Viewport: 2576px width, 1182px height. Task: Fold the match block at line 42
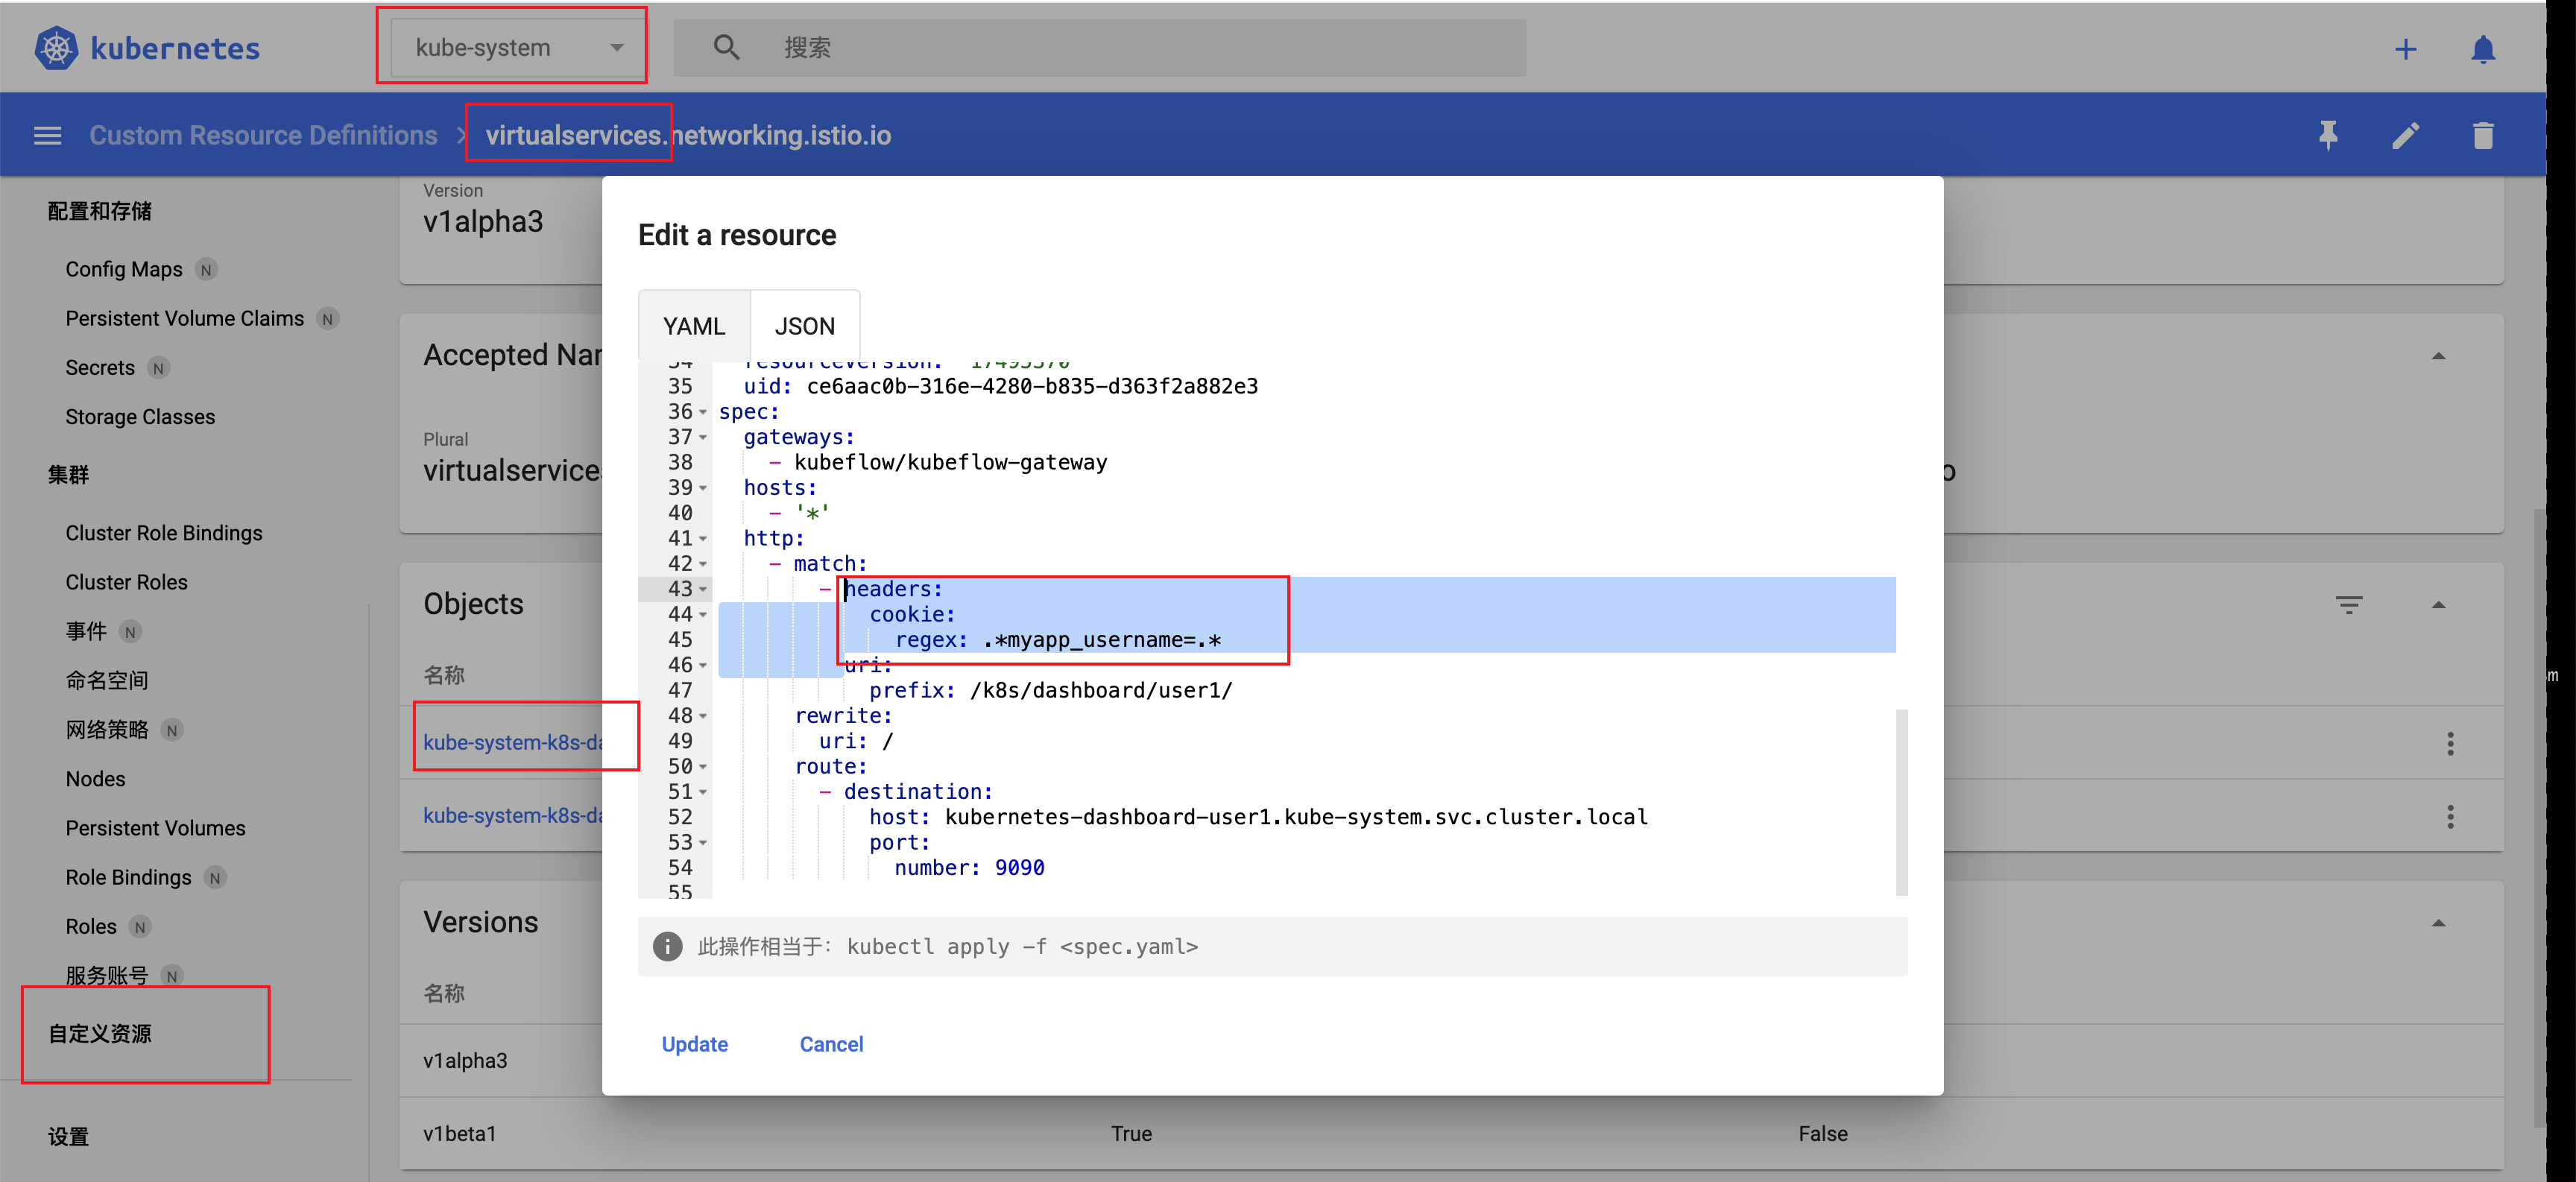click(x=703, y=564)
